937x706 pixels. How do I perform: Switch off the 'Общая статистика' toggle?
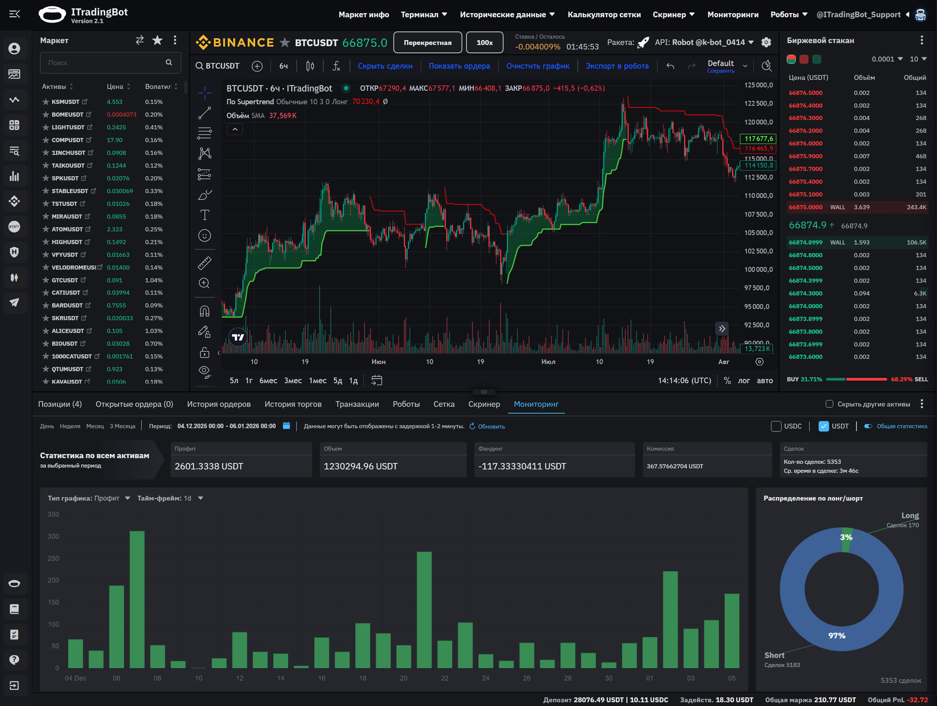[869, 426]
